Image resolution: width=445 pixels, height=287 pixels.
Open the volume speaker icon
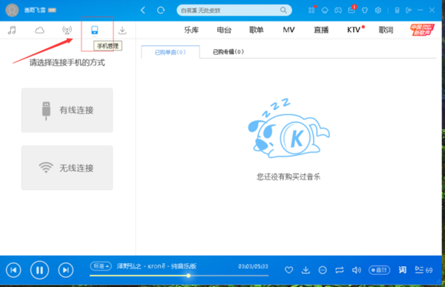356,270
